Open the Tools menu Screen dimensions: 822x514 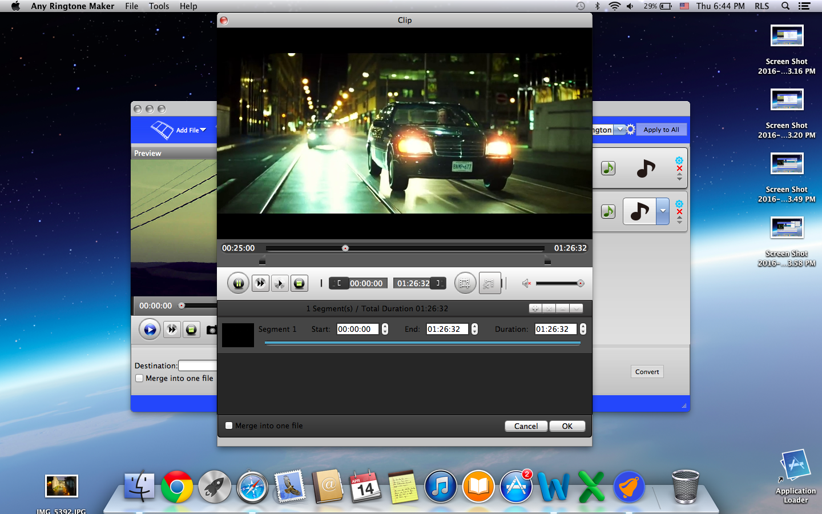coord(159,6)
